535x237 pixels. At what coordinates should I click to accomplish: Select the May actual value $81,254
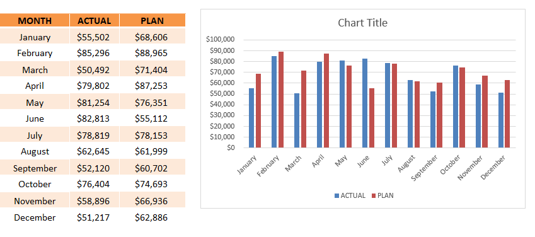(x=95, y=102)
